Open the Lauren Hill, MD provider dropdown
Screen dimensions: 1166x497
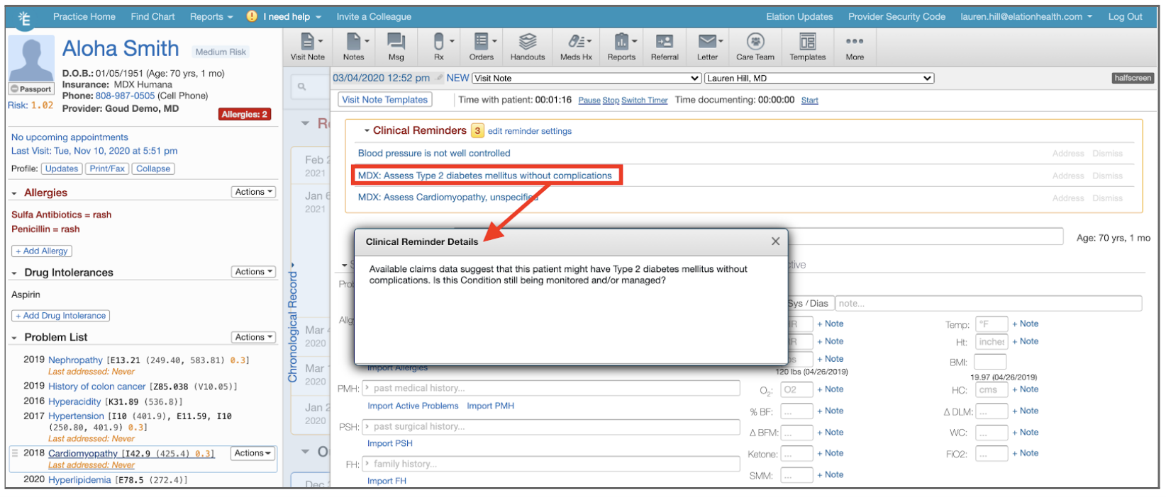[819, 79]
